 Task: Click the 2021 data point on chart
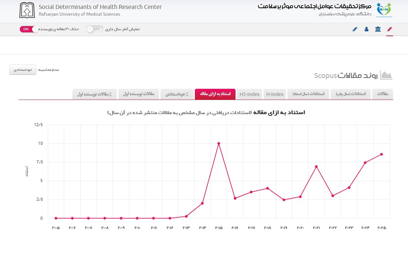click(317, 166)
